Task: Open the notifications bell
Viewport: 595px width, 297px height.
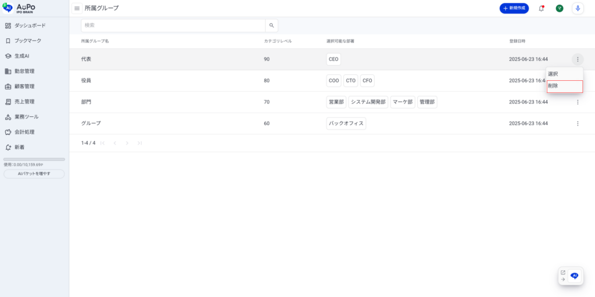Action: (542, 8)
